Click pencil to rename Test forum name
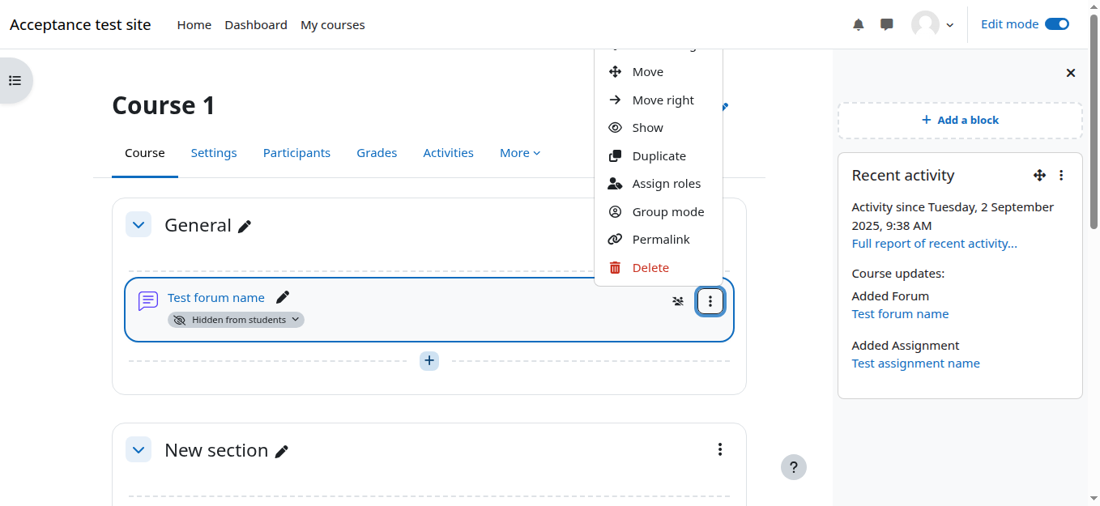The height and width of the screenshot is (506, 1100). [x=283, y=297]
